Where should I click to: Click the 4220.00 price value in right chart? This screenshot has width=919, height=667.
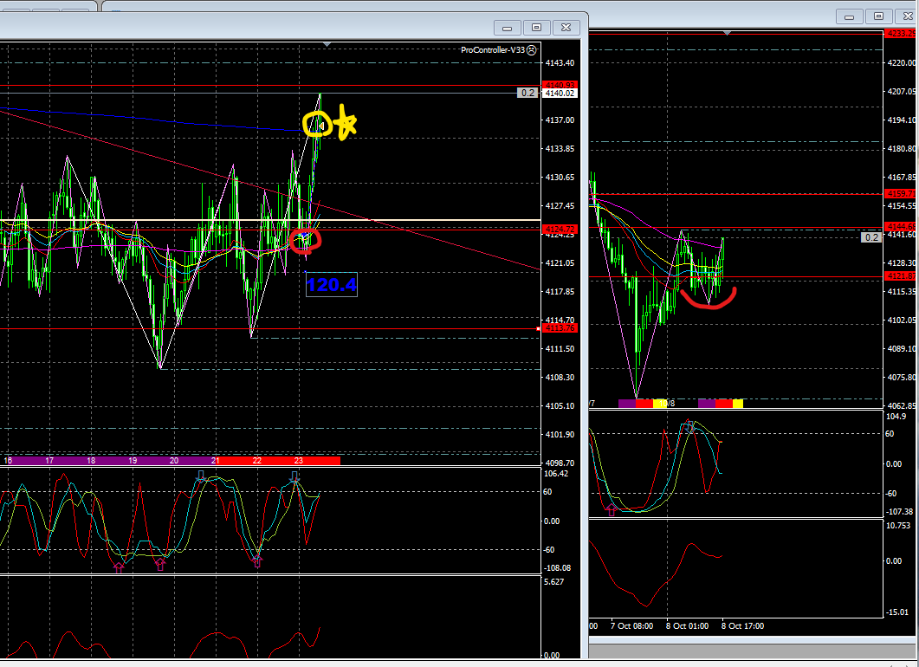902,62
